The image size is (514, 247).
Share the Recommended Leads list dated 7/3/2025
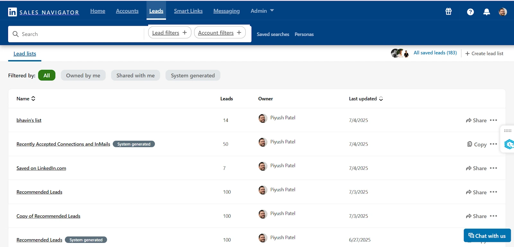(x=476, y=192)
